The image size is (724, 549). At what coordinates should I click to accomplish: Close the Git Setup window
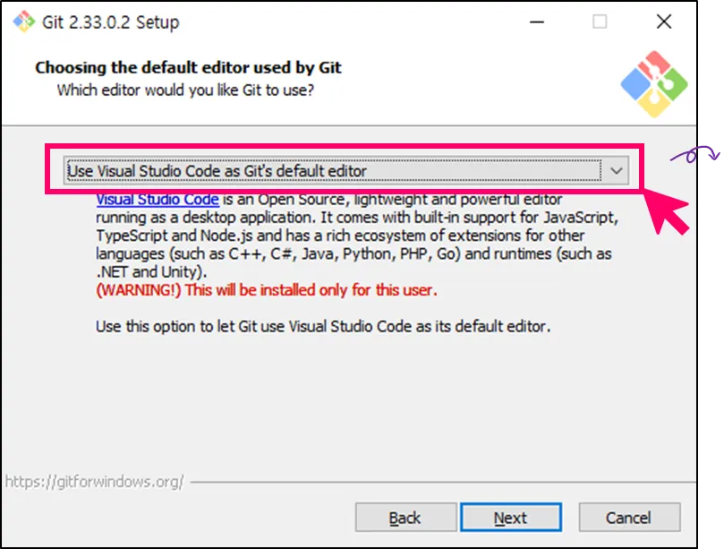click(664, 21)
